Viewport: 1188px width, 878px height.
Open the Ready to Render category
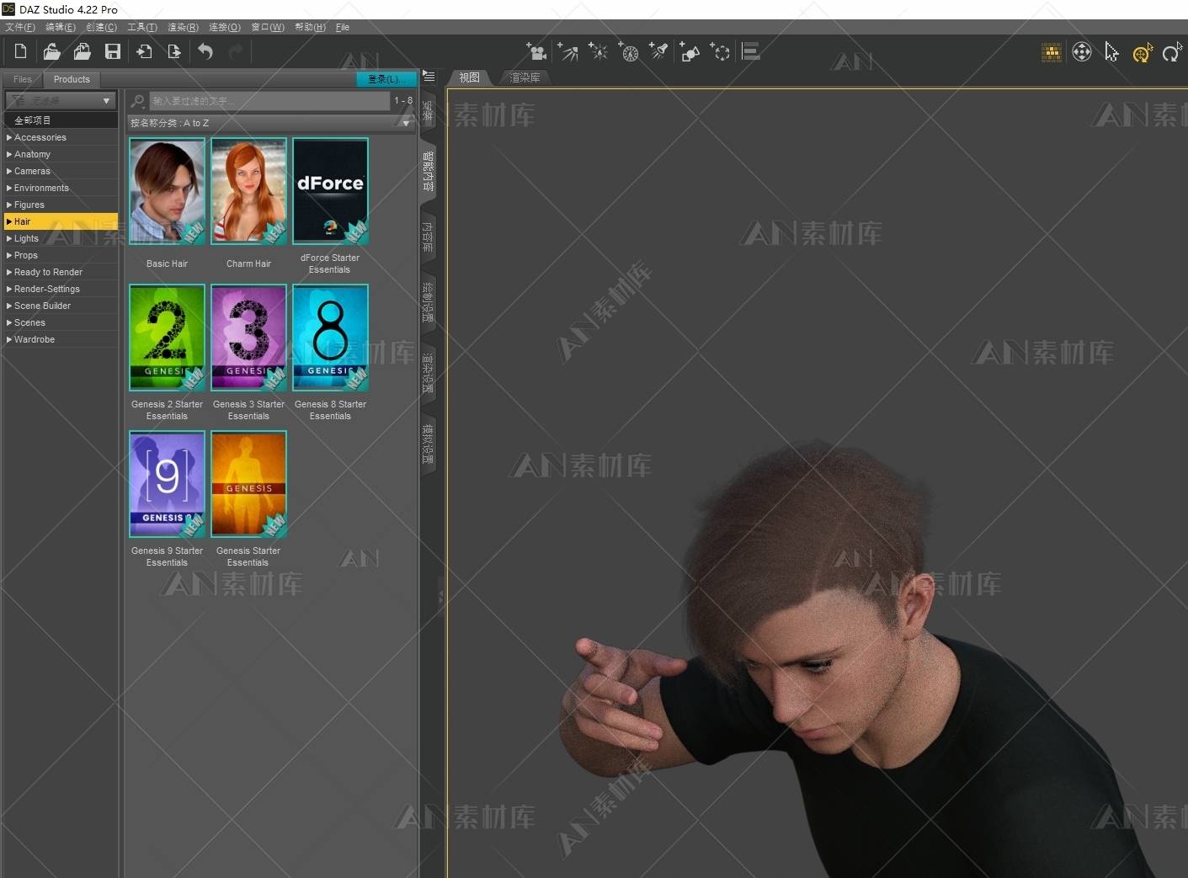coord(61,272)
